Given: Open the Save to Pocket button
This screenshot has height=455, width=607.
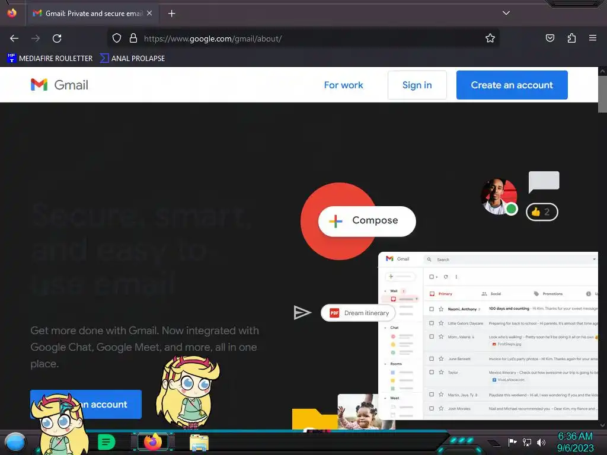Looking at the screenshot, I should tap(550, 39).
